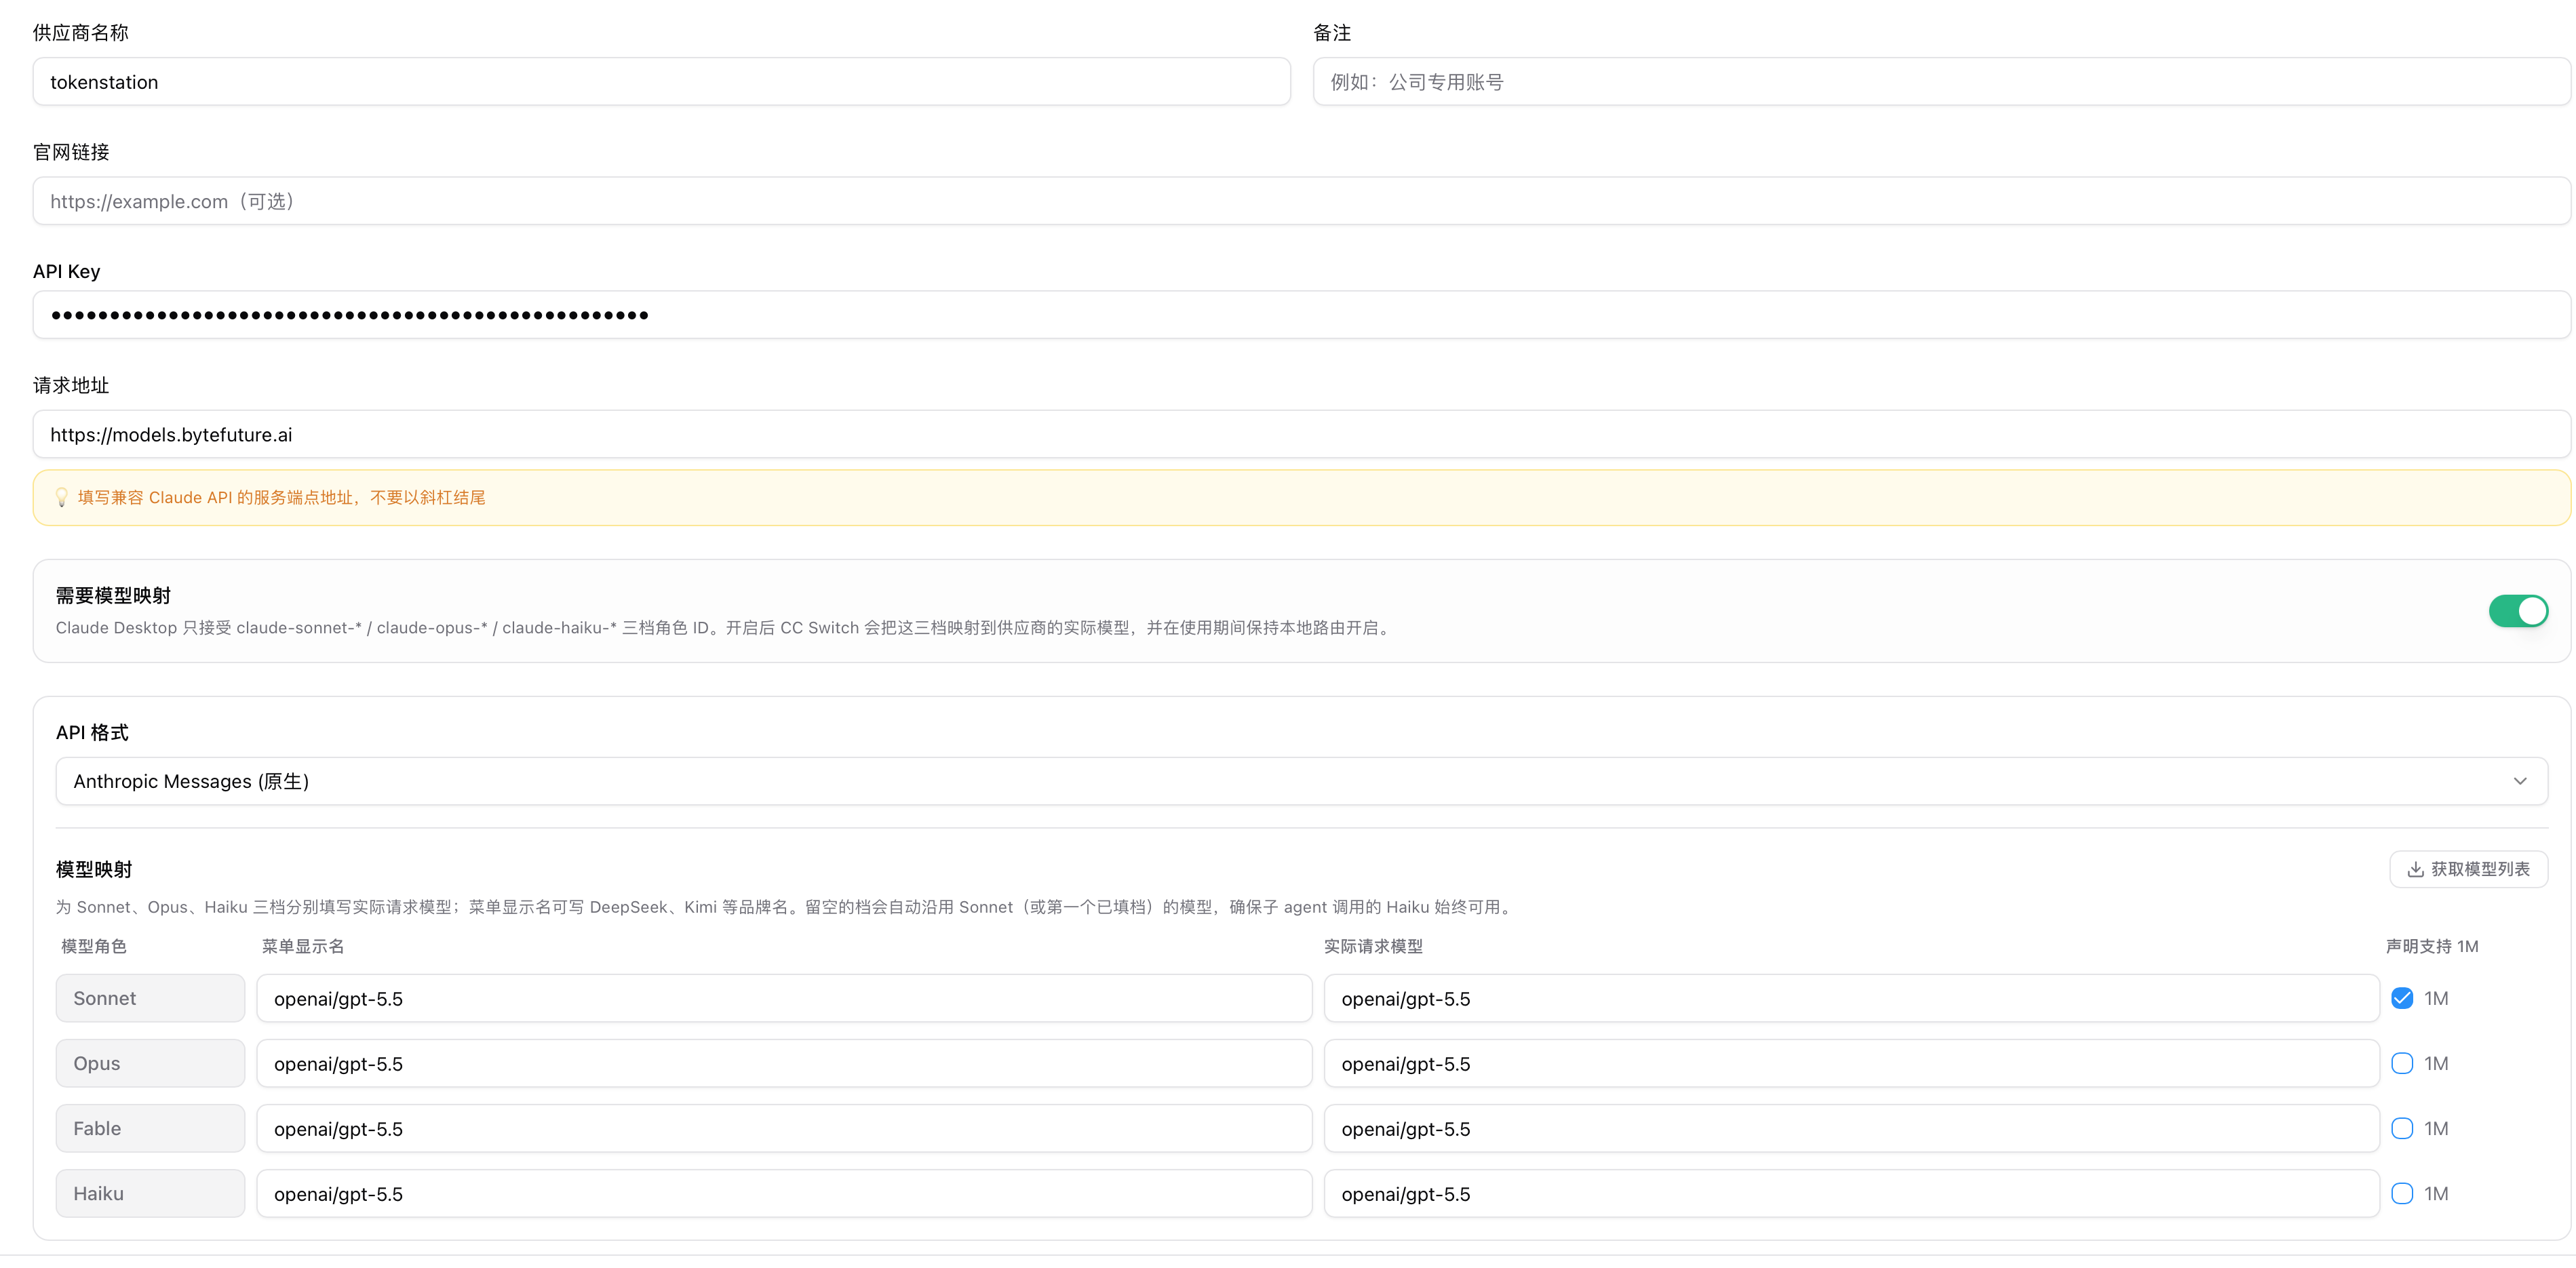This screenshot has height=1268, width=2576.
Task: Disable the 需要模型映射 toggle switch
Action: 2518,611
